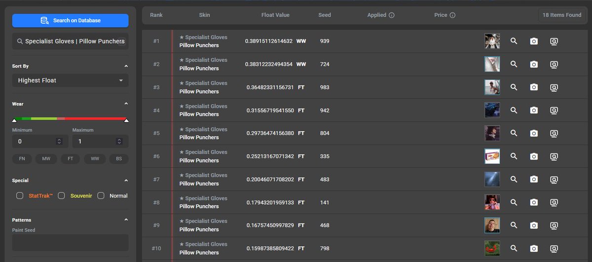The height and width of the screenshot is (262, 592).
Task: Click the owner avatar in rank #10 row
Action: click(x=492, y=248)
